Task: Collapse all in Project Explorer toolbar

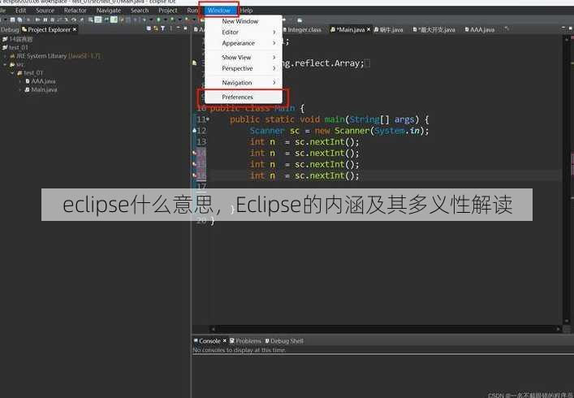Action: pyautogui.click(x=149, y=28)
